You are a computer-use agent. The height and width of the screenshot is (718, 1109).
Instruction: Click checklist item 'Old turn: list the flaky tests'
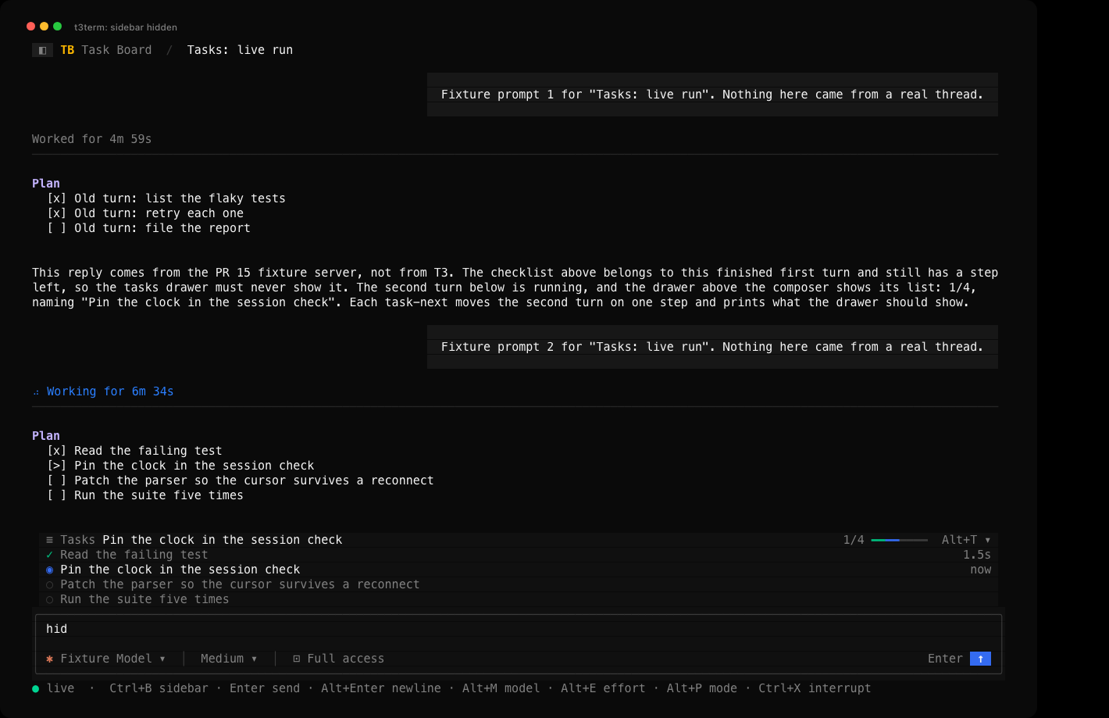(166, 198)
